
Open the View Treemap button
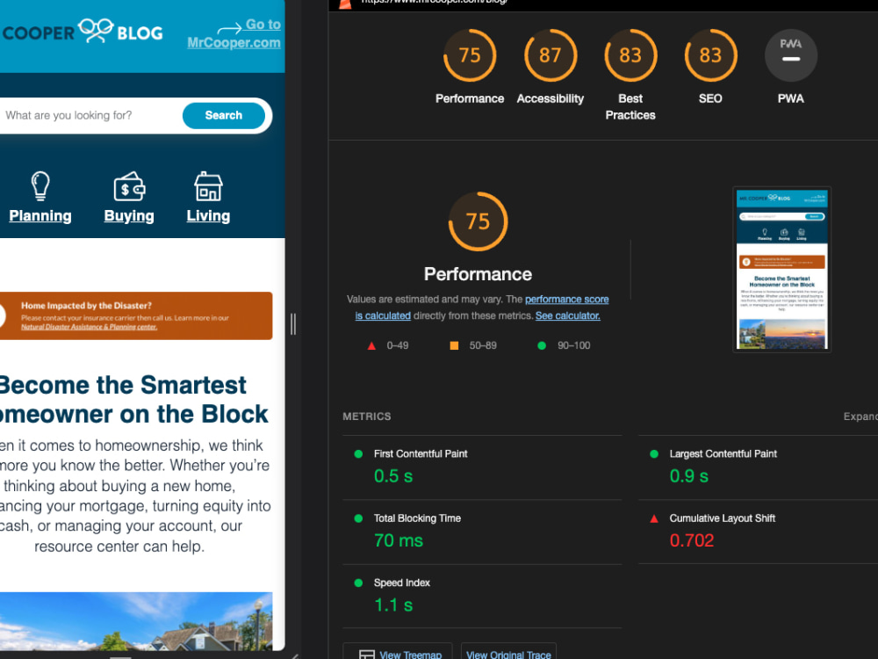click(398, 651)
